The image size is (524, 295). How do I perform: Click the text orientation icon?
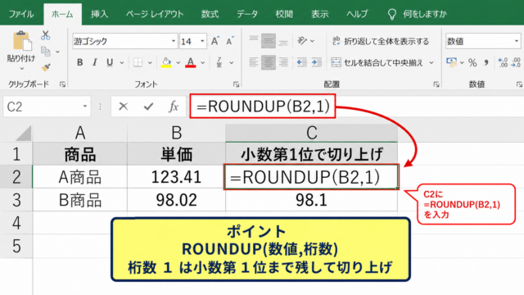(302, 41)
